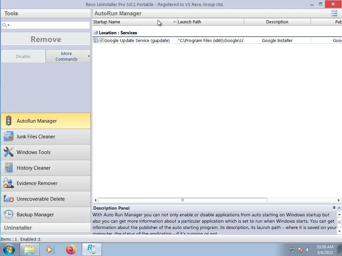The image size is (342, 256).
Task: Open the More Commands dropdown arrow
Action: coord(89,56)
